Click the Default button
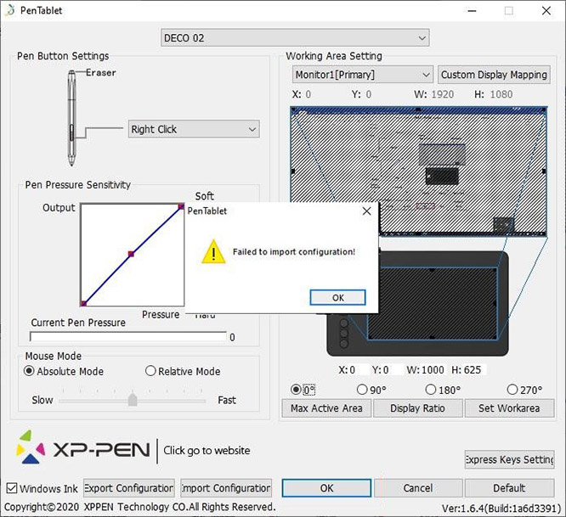566x517 pixels. (509, 488)
